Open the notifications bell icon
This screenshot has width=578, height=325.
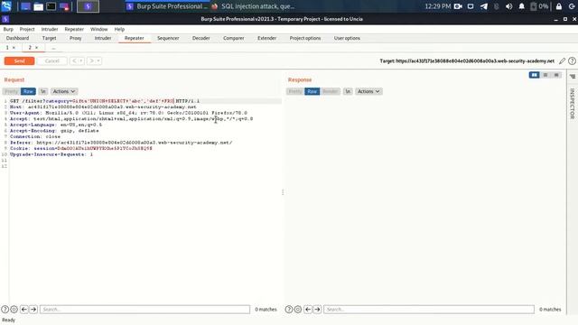(522, 6)
